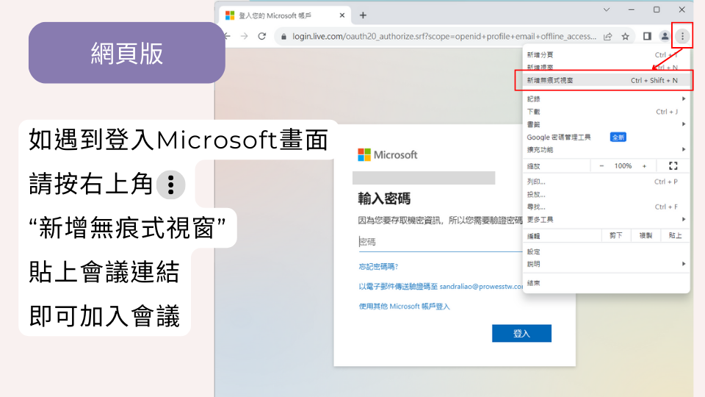
Task: Increase zoom with plus button
Action: [644, 166]
